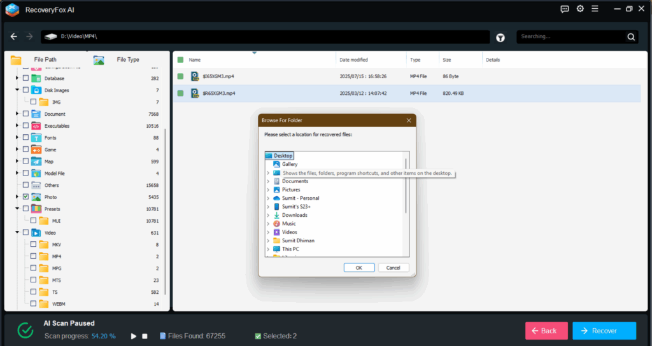Viewport: 652px width, 346px height.
Task: Click the filter funnel icon beside the path bar
Action: click(500, 38)
